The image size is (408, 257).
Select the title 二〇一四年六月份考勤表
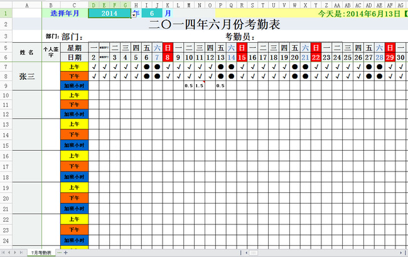click(x=215, y=25)
